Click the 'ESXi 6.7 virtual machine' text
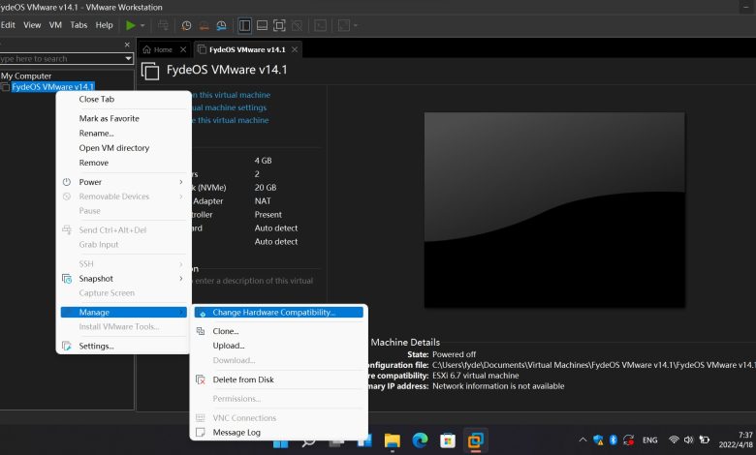Image resolution: width=756 pixels, height=455 pixels. [475, 376]
